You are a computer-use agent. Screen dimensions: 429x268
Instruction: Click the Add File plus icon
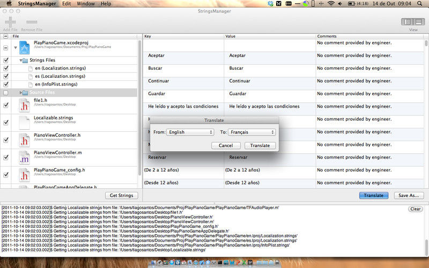[10, 22]
